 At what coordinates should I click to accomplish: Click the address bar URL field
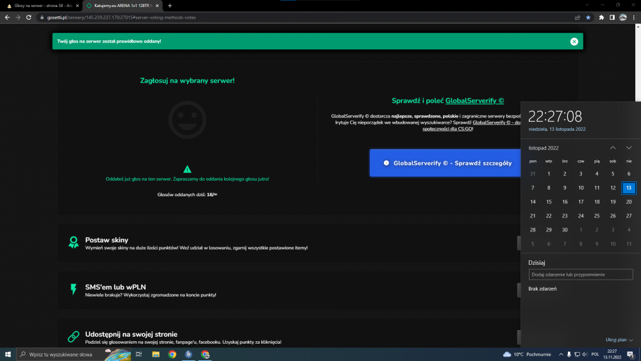pyautogui.click(x=306, y=17)
